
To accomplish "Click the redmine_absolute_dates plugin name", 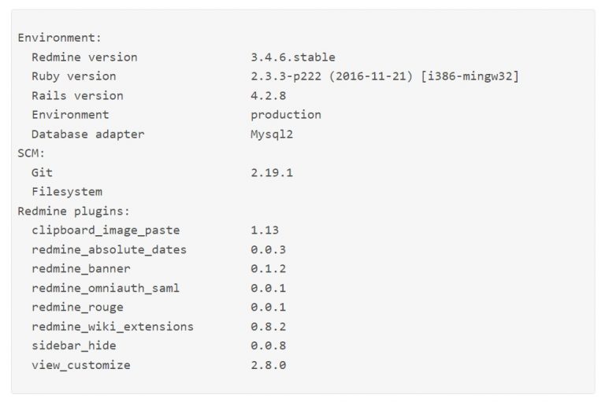I will tap(109, 249).
